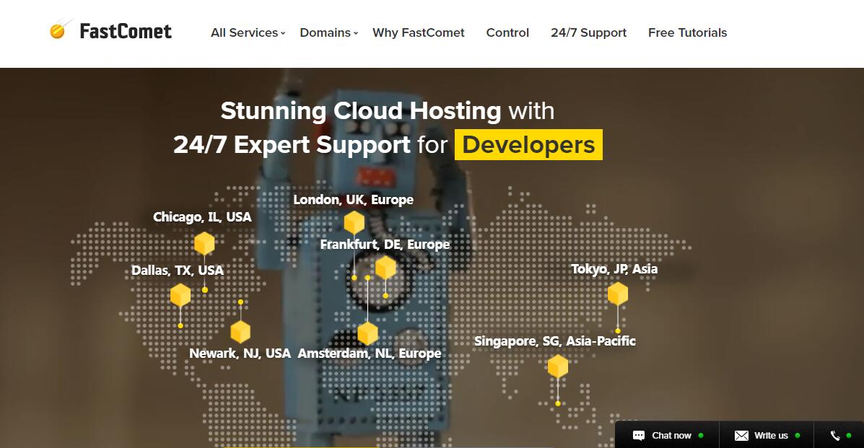
Task: Click the Dallas datacenter cube marker
Action: coord(180,295)
